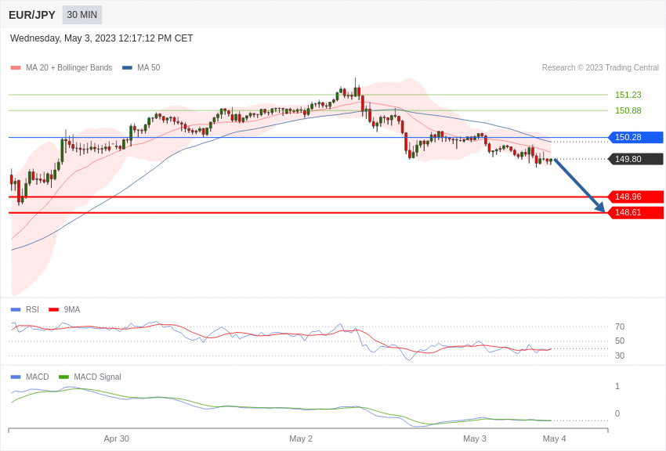The image size is (666, 451).
Task: Click the EUR/JPY symbol title
Action: click(32, 15)
